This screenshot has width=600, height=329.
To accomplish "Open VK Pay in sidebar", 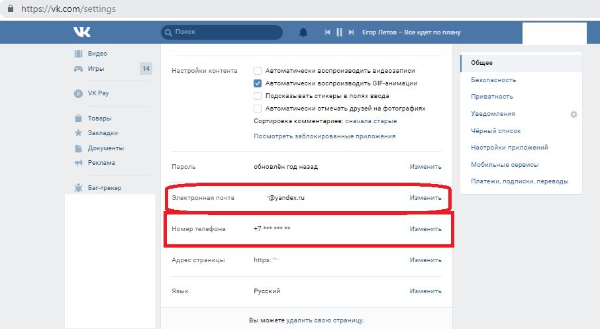I will coord(98,93).
